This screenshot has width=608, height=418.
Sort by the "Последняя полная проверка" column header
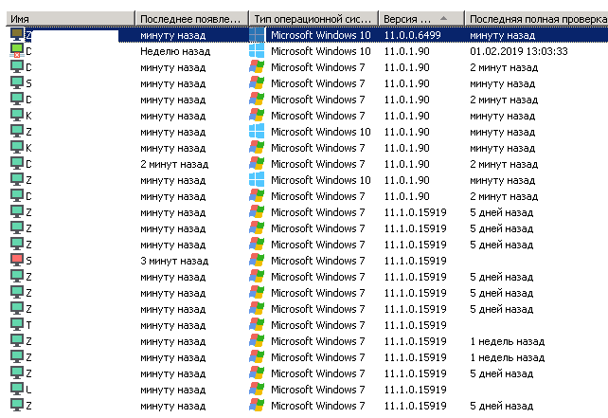pos(538,19)
